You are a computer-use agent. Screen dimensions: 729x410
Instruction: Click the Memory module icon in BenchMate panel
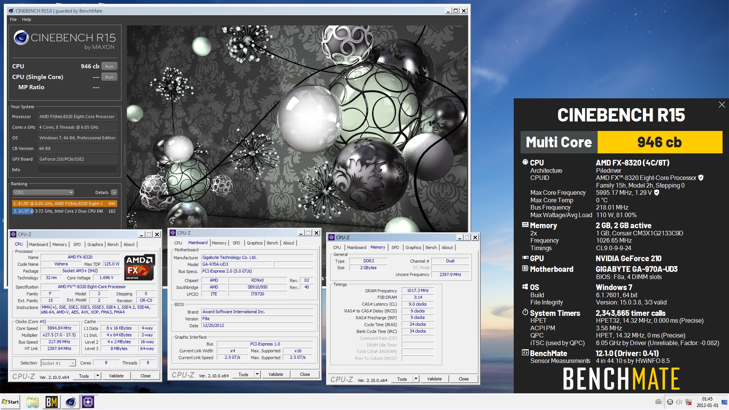click(525, 225)
